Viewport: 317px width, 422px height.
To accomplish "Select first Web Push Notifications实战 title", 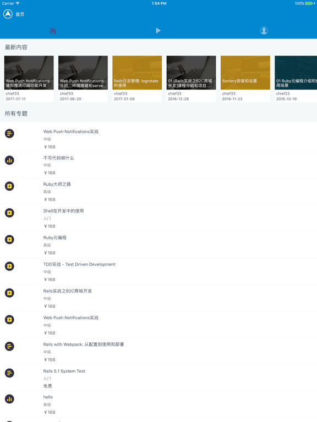I will (71, 132).
